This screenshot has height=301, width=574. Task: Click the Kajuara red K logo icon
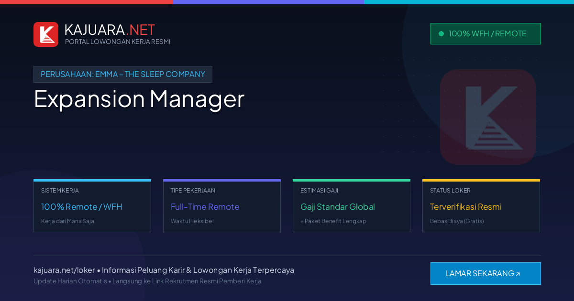(x=46, y=34)
